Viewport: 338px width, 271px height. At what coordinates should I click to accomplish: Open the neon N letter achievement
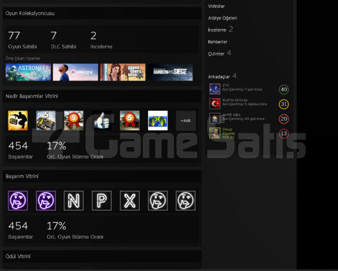click(x=74, y=201)
